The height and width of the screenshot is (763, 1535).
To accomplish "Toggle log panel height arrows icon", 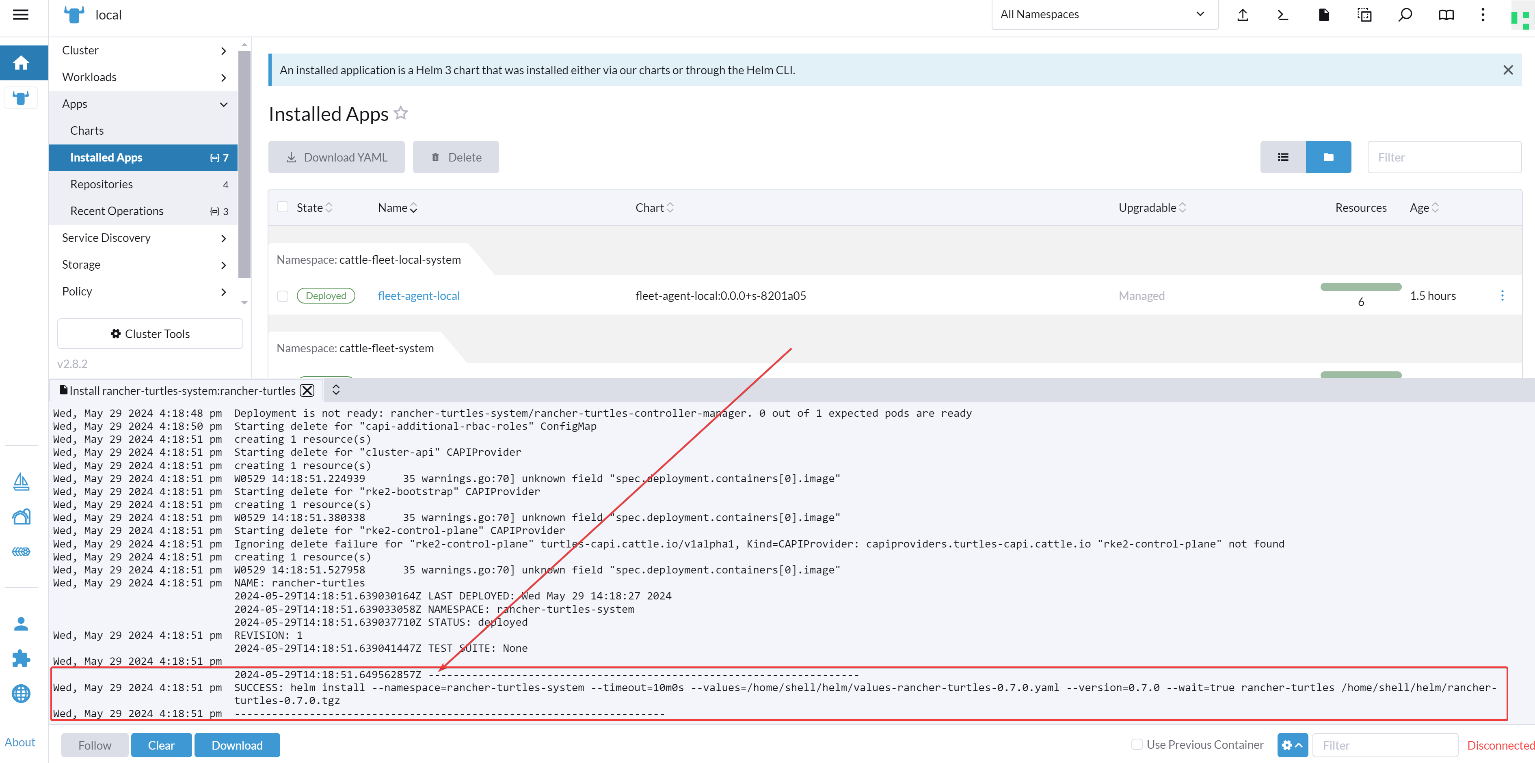I will click(x=336, y=390).
